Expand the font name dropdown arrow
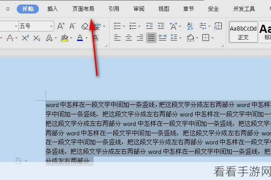 pos(16,27)
